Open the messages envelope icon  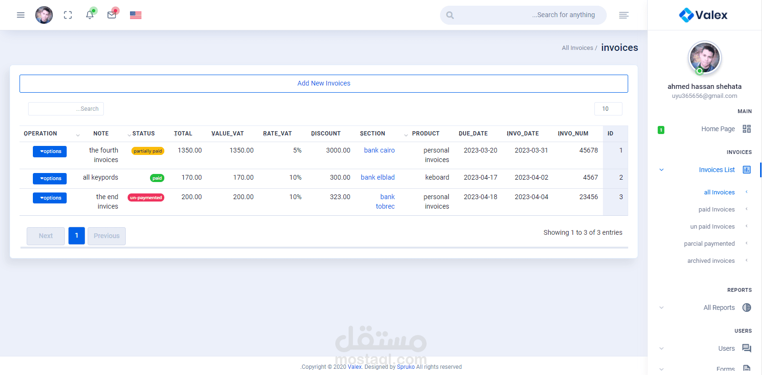pos(112,15)
